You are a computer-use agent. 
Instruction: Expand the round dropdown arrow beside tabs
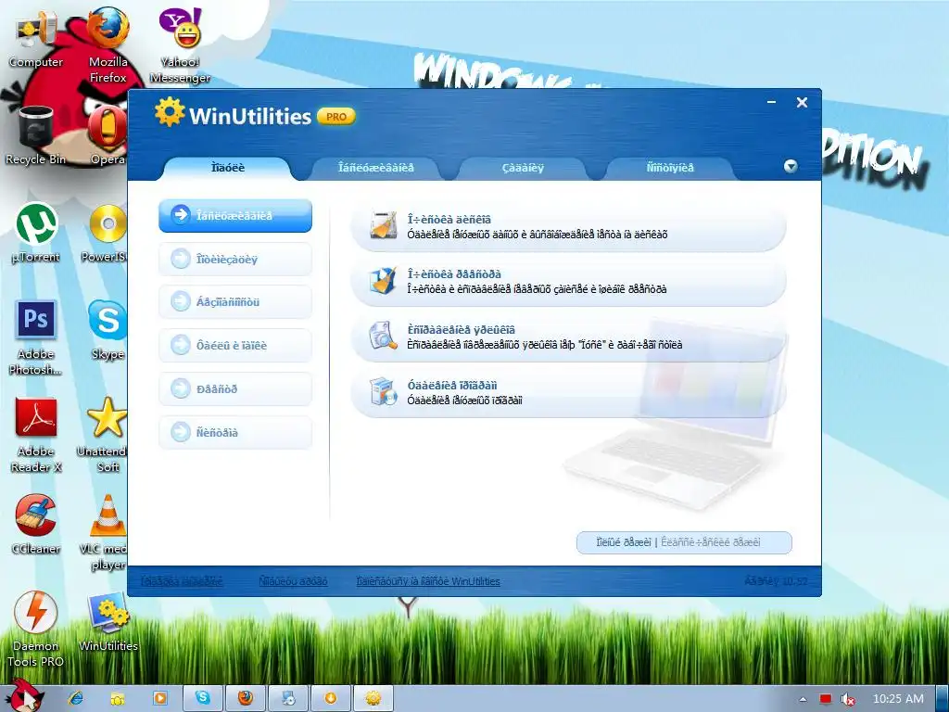tap(791, 167)
